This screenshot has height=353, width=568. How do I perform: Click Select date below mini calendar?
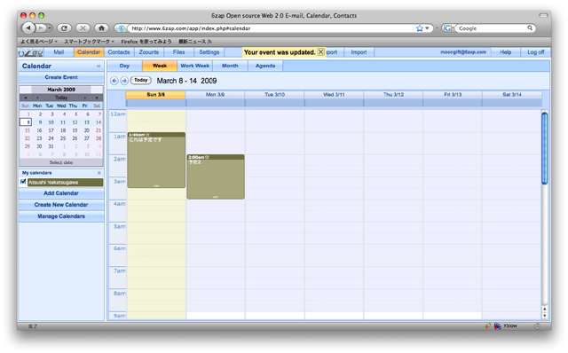pyautogui.click(x=61, y=162)
